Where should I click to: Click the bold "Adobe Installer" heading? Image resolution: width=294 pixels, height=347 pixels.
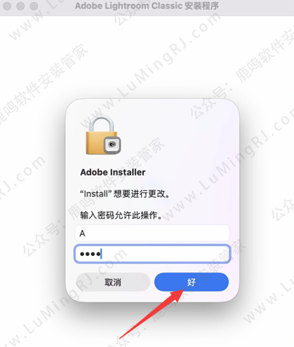click(113, 172)
